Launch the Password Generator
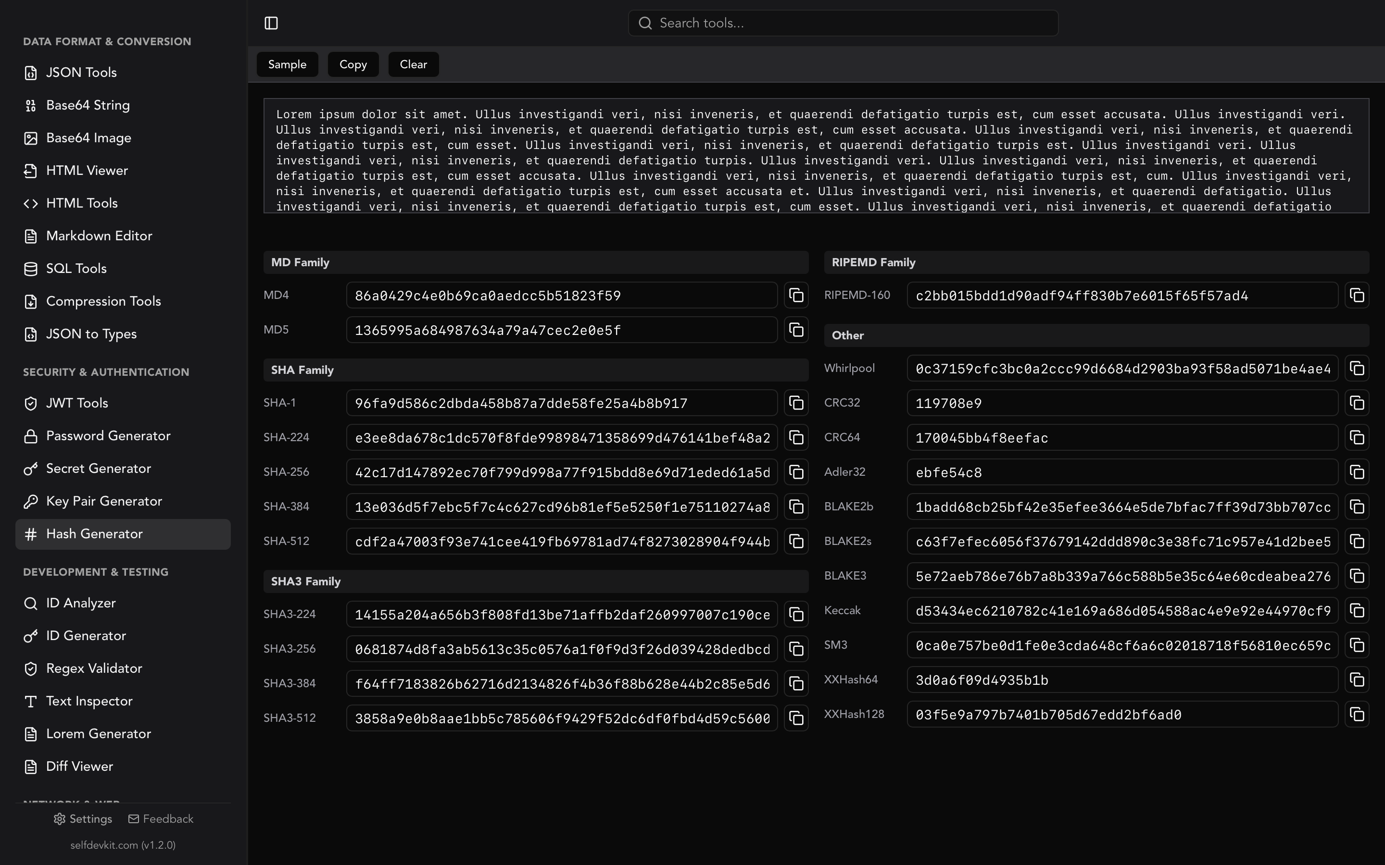Image resolution: width=1385 pixels, height=865 pixels. [123, 436]
